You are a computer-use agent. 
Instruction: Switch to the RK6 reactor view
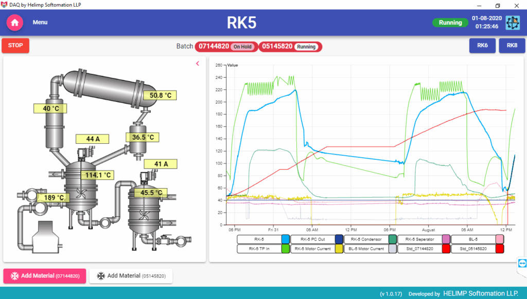[482, 46]
